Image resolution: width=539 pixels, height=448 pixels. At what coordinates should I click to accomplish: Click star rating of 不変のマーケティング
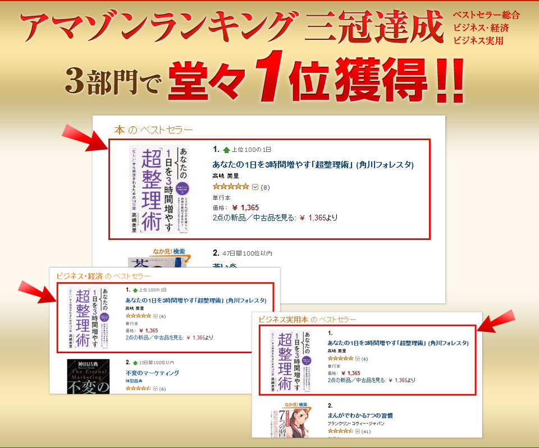(139, 388)
